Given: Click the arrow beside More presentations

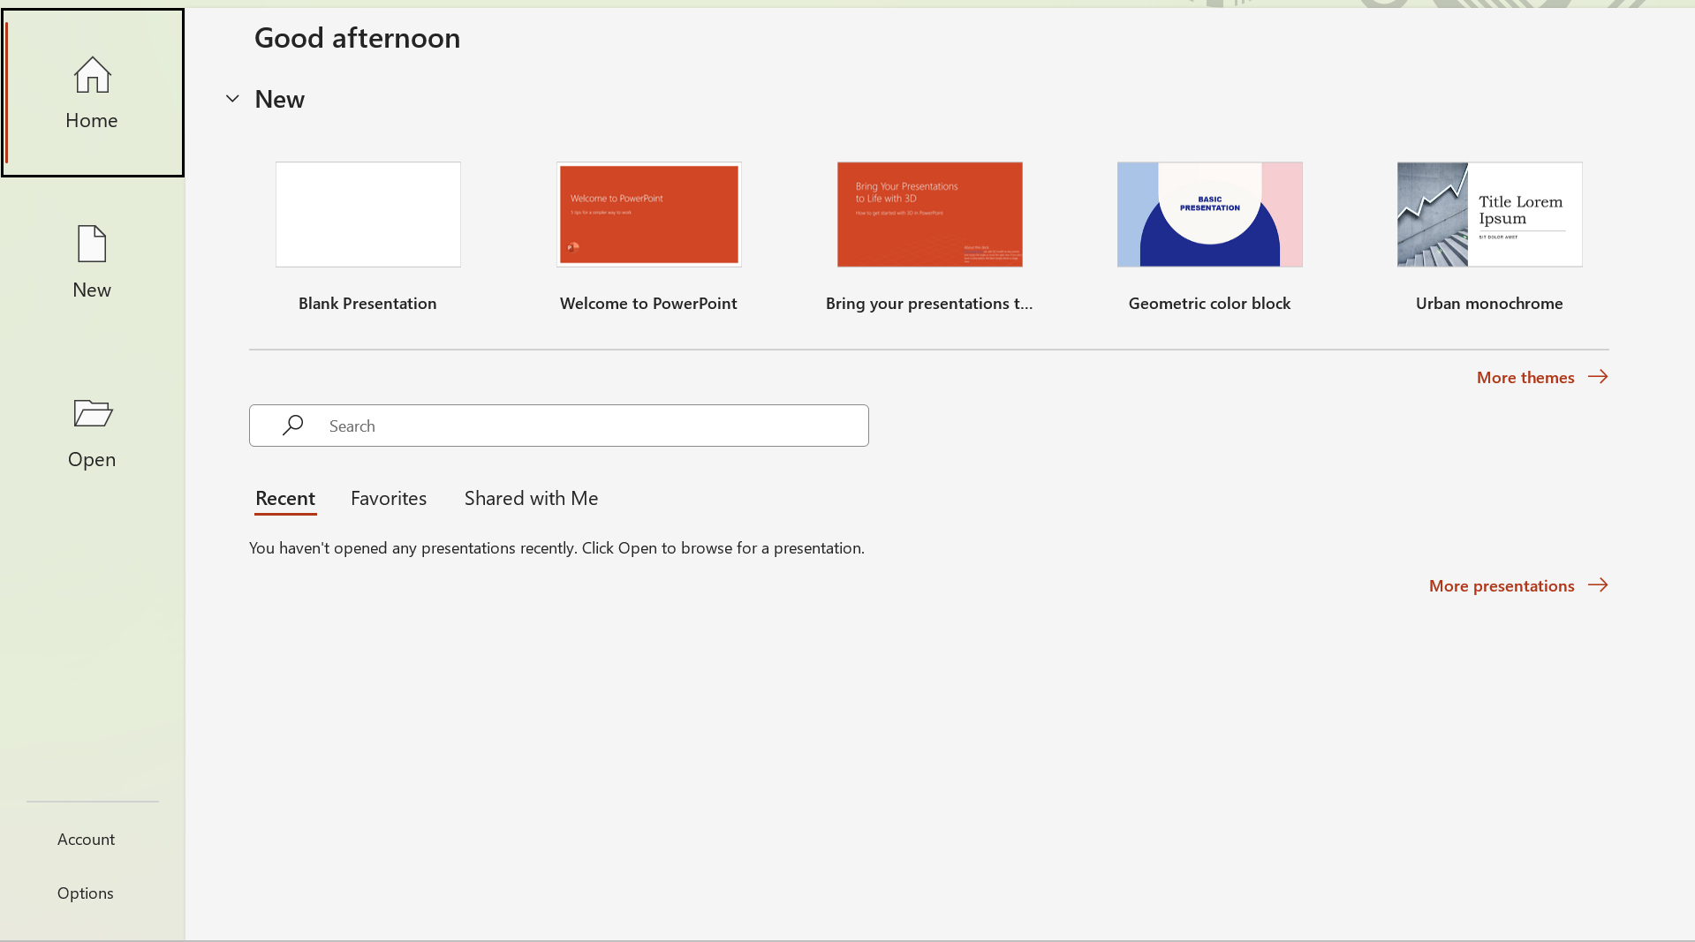Looking at the screenshot, I should 1598,585.
